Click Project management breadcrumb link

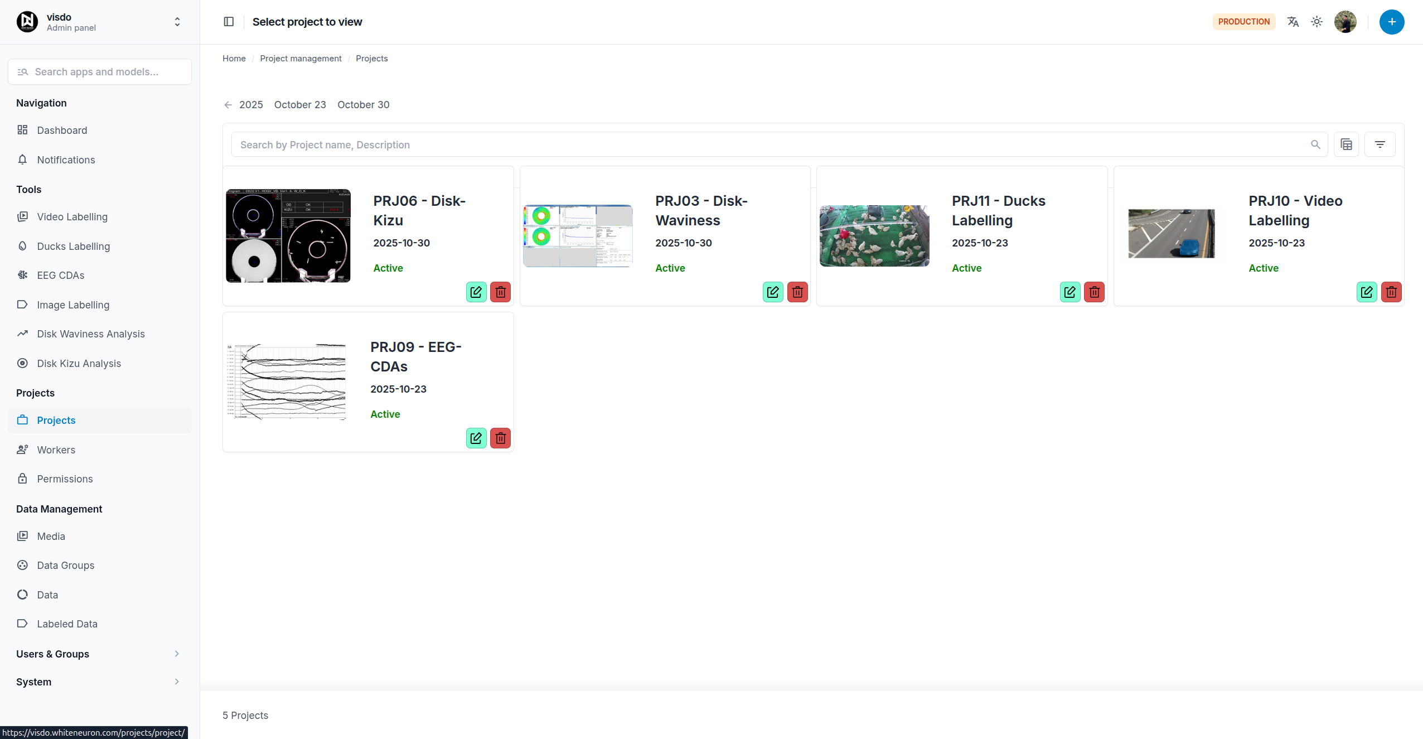[x=301, y=59]
